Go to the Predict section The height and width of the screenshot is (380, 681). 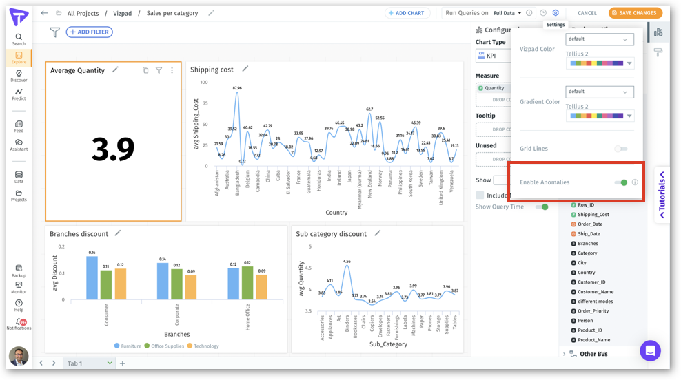pos(19,94)
